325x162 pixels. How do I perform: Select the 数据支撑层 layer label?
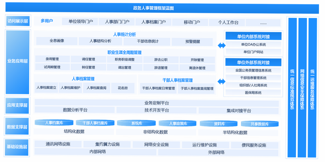17,127
